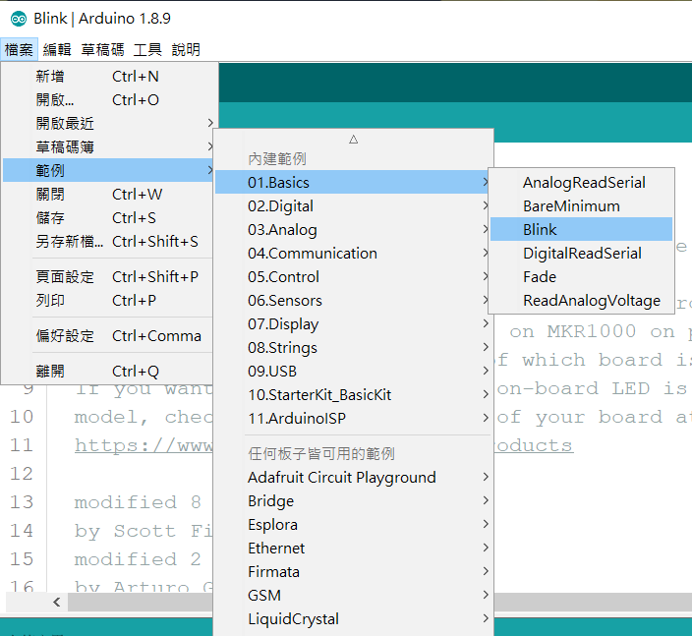The image size is (692, 636).
Task: Expand the 02.Digital examples
Action: (x=353, y=206)
